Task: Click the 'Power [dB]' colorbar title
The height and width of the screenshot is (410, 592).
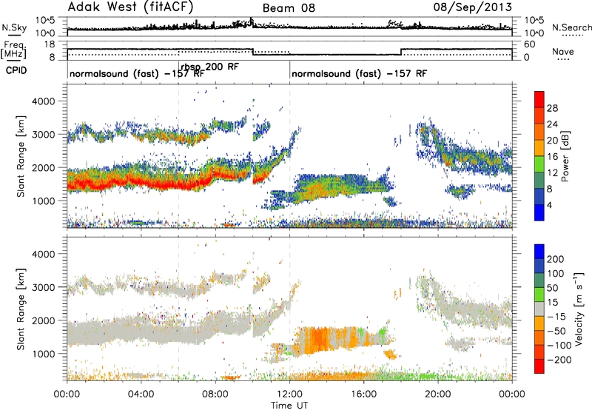Action: [x=565, y=156]
